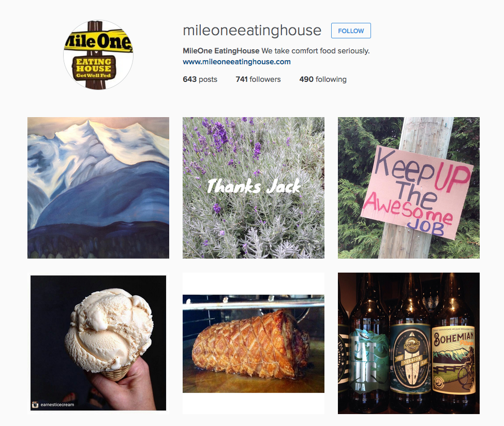Screen dimensions: 504x426
Task: Click the Bohemian Pilsner bottle in photo
Action: coord(453,345)
